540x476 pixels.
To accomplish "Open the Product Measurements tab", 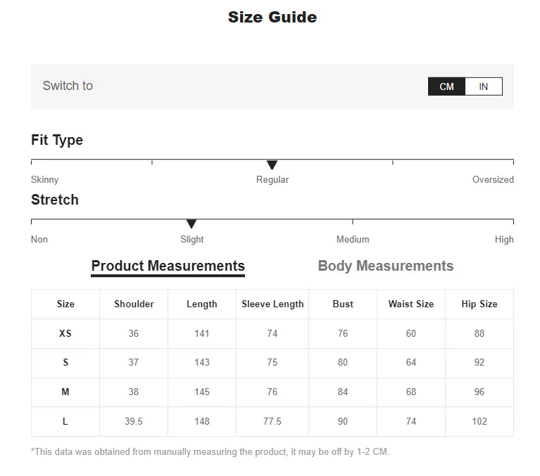I will point(168,266).
